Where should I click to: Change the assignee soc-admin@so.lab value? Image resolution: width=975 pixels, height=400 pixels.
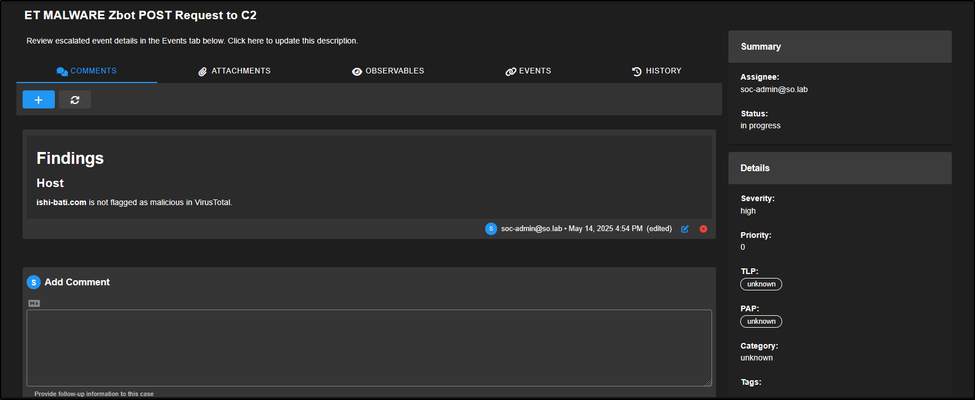774,89
